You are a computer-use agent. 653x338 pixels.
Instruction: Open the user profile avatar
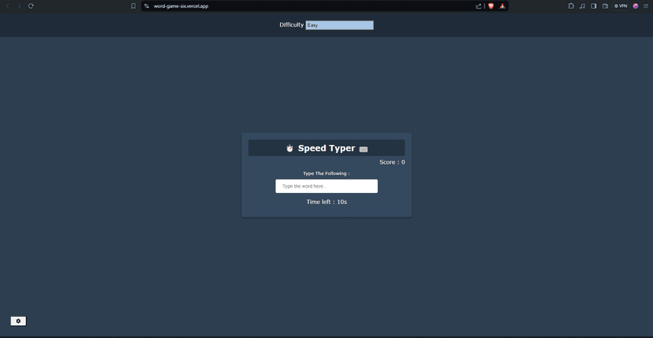pyautogui.click(x=636, y=6)
